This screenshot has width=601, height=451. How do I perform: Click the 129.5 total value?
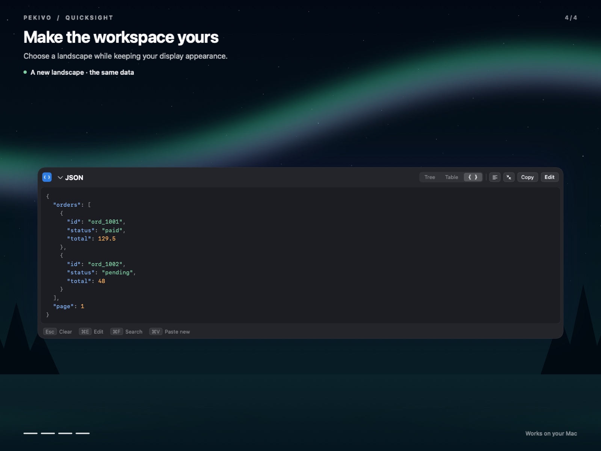click(x=107, y=239)
